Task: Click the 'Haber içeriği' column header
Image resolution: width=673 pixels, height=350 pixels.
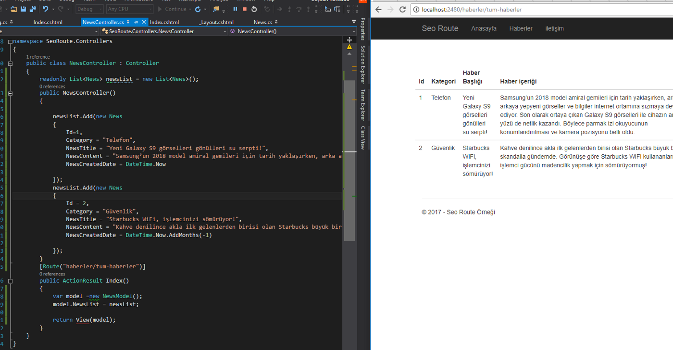Action: 518,81
